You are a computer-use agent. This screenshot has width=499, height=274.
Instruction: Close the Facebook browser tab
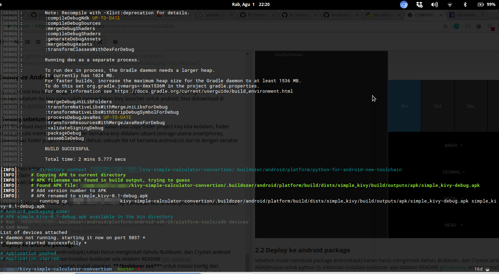click(x=483, y=15)
